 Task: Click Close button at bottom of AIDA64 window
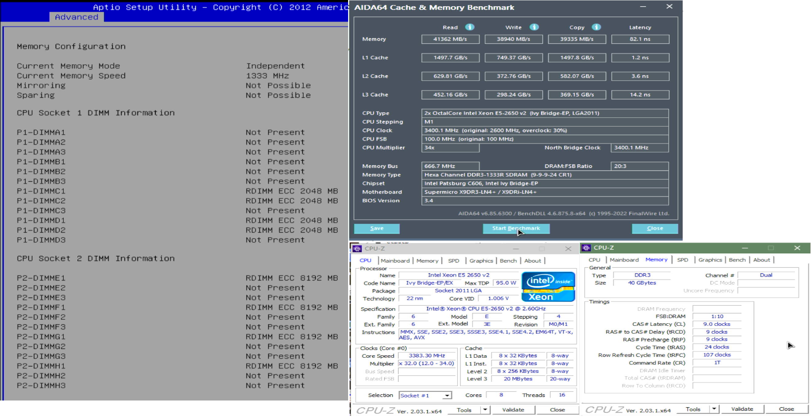click(x=655, y=229)
